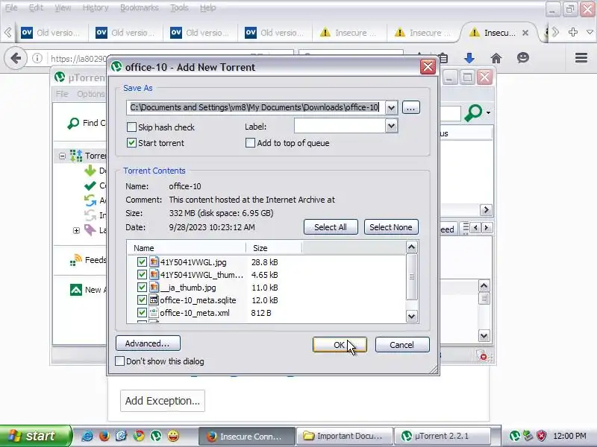Viewport: 597px width, 447px height.
Task: Click the New Apps green icon in sidebar
Action: (76, 290)
